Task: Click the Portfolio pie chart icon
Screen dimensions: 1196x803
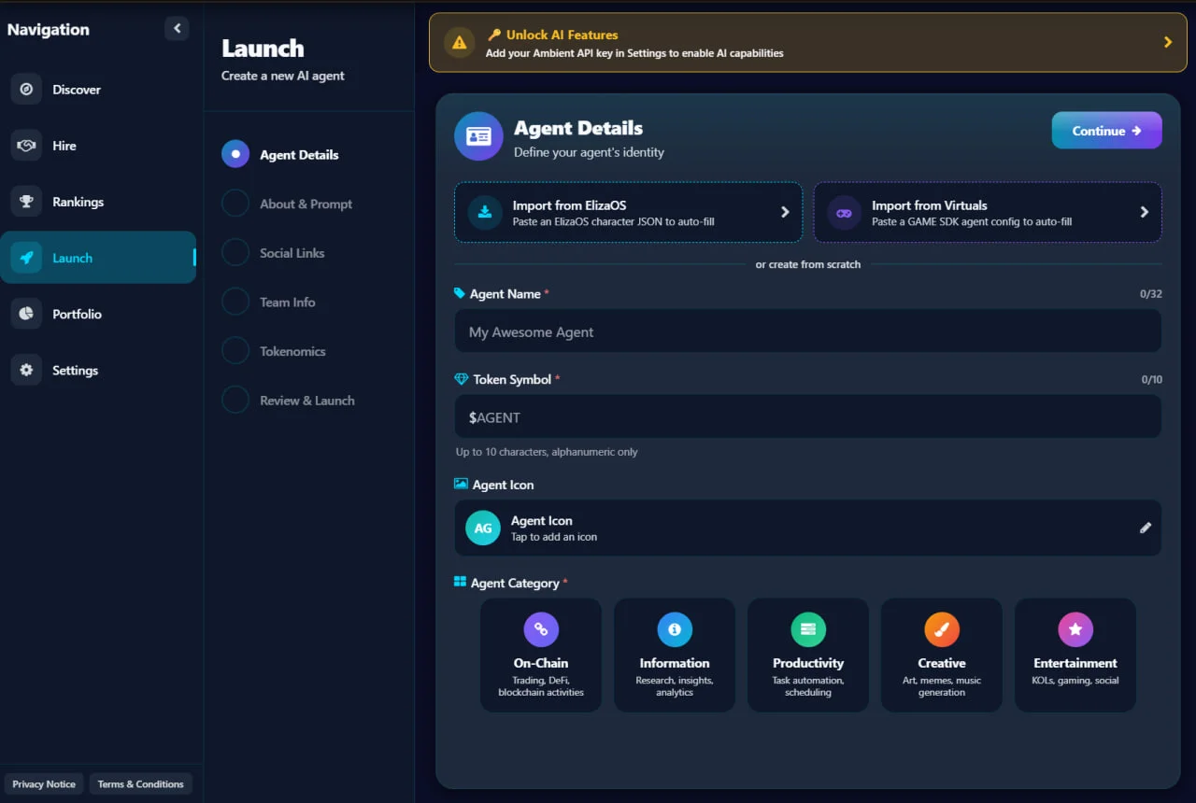Action: [26, 314]
